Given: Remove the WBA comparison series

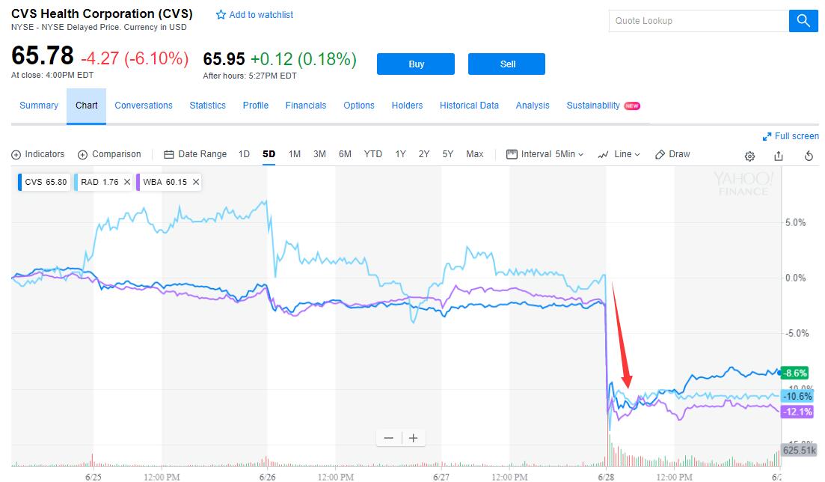Looking at the screenshot, I should point(196,182).
